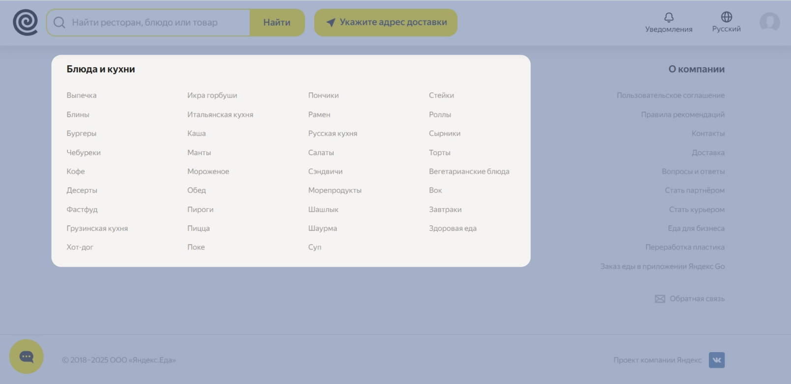The height and width of the screenshot is (384, 791).
Task: Open the Вегетарианские блюда link
Action: 469,171
